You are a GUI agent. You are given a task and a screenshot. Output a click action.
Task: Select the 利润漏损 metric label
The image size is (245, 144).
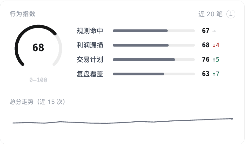(x=90, y=45)
